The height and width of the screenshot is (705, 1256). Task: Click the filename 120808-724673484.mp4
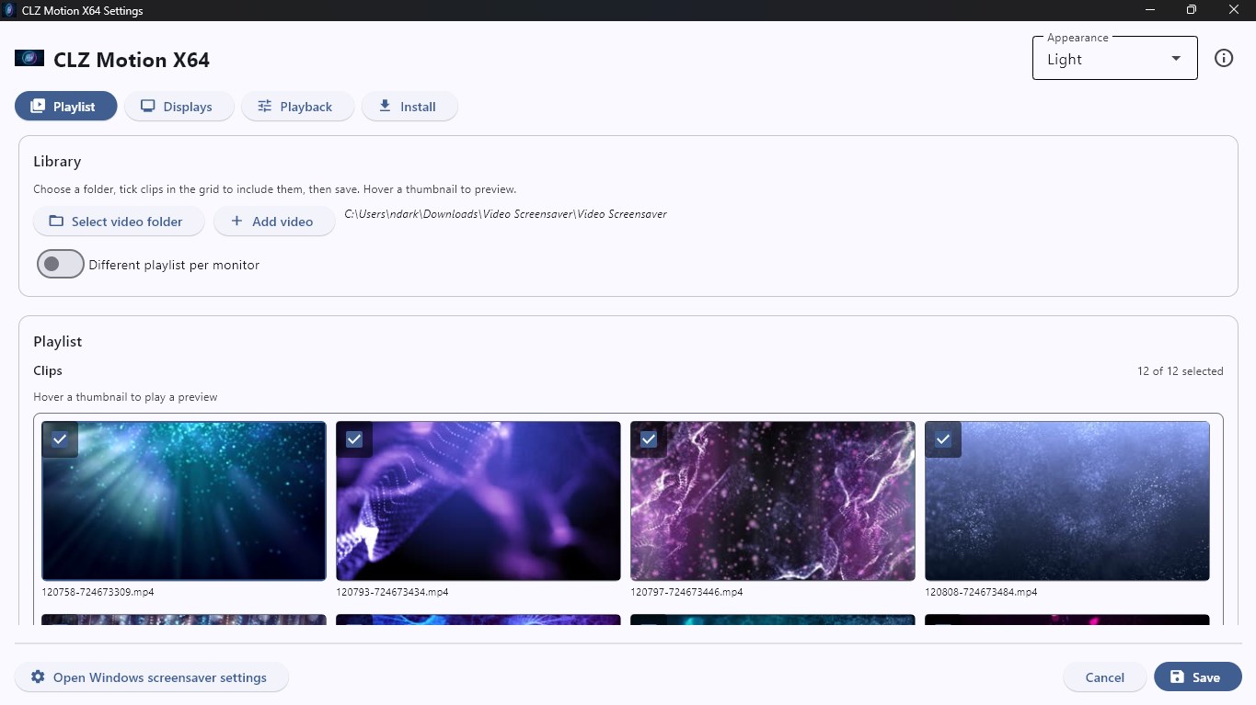(x=981, y=592)
